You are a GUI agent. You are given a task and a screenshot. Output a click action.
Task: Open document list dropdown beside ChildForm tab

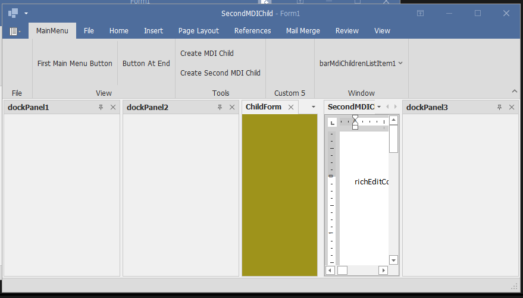[x=313, y=107]
